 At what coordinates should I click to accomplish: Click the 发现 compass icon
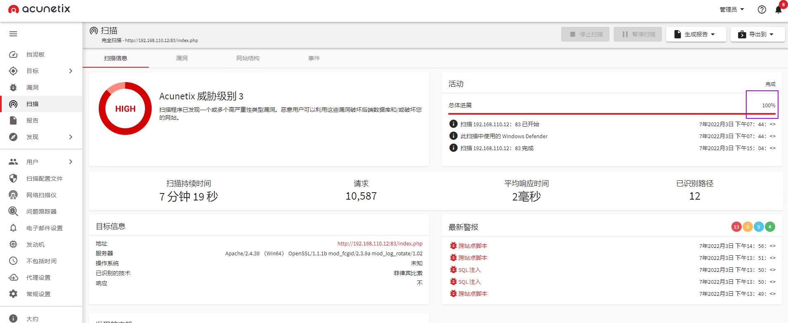tap(13, 137)
